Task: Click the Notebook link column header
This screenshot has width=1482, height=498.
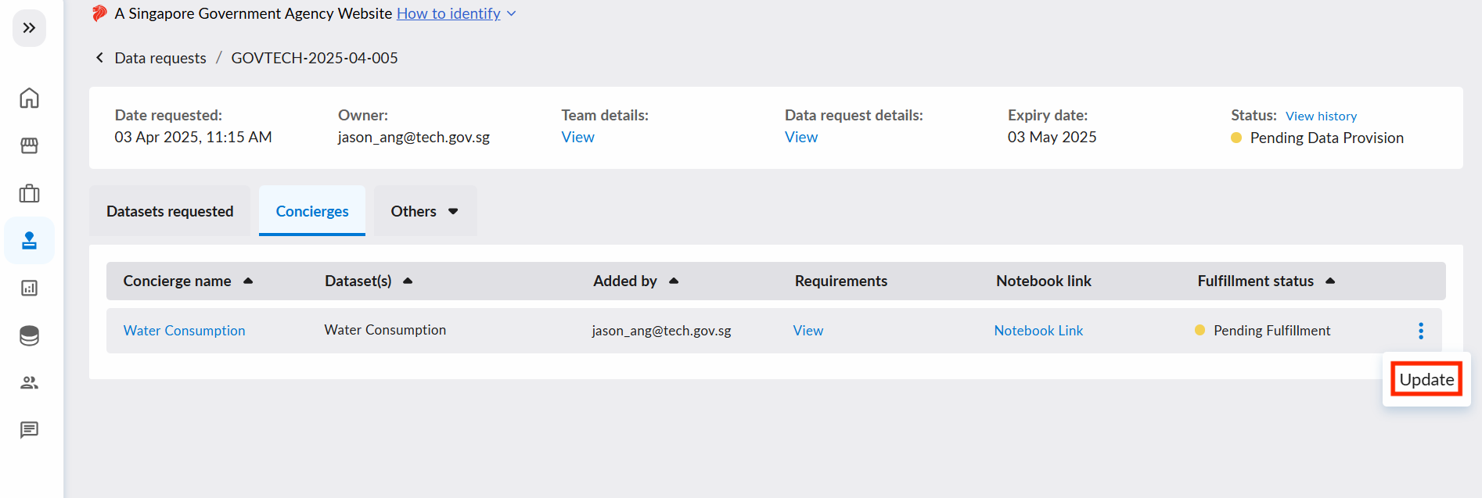Action: [x=1043, y=281]
